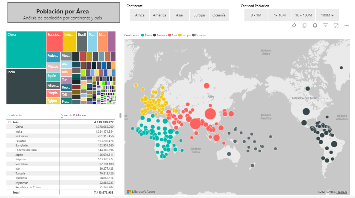Click the Suma de Poblacion column header
The height and width of the screenshot is (198, 355).
[x=73, y=115]
